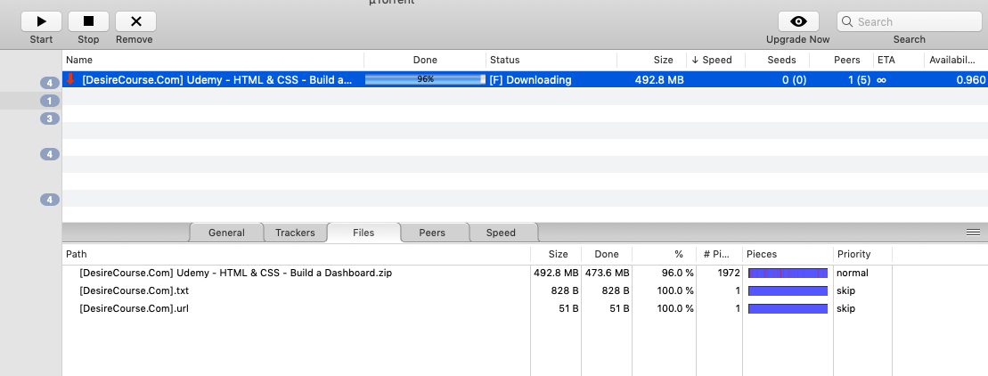Sort torrents by ETA column
This screenshot has width=988, height=376.
click(x=899, y=60)
